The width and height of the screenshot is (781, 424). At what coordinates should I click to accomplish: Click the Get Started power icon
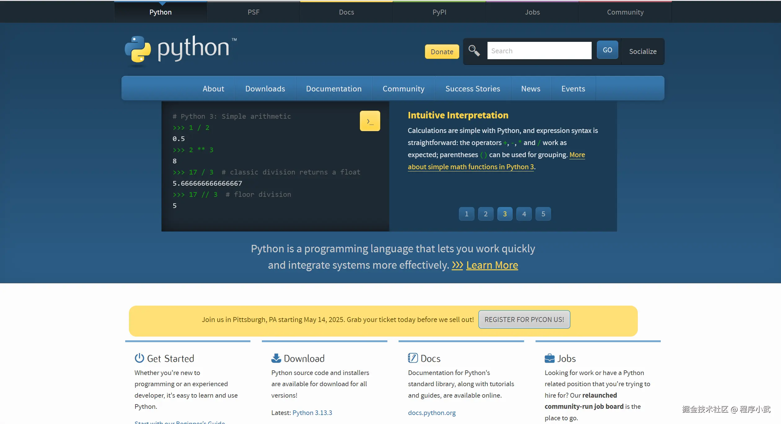pos(139,358)
